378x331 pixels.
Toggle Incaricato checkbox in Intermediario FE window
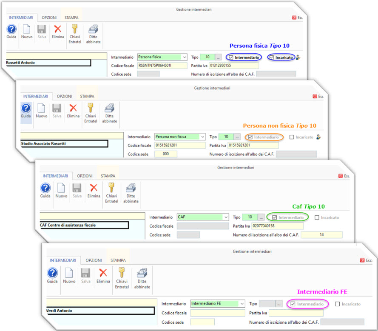(x=338, y=304)
